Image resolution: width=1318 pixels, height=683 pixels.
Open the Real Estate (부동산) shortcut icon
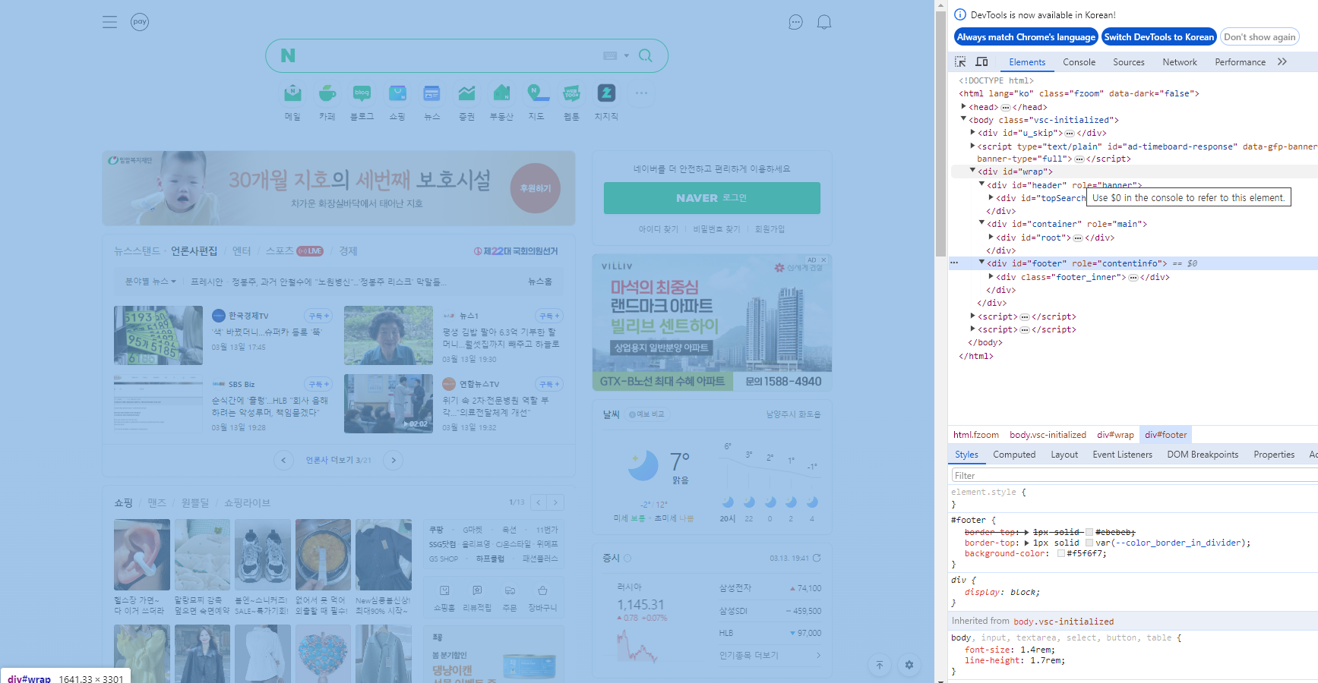click(501, 93)
